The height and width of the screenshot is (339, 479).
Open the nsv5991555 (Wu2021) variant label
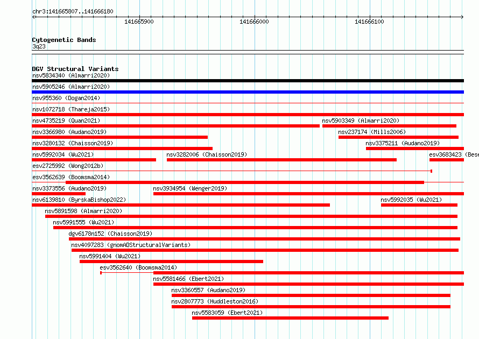point(84,222)
